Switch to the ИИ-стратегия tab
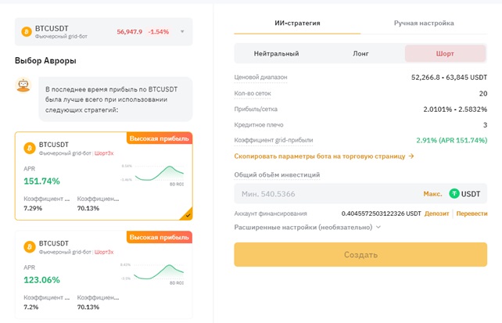The height and width of the screenshot is (323, 502). pyautogui.click(x=297, y=23)
